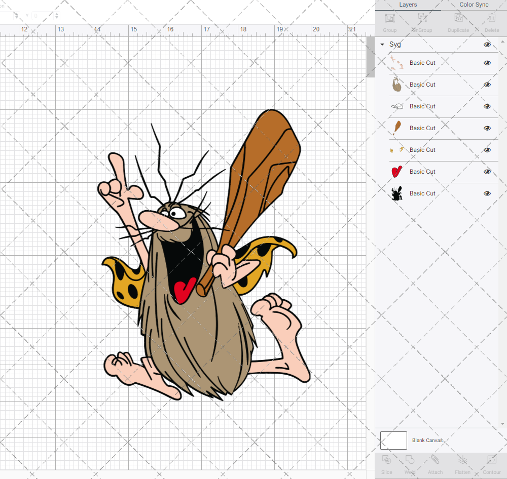Screen dimensions: 507x479
Task: Select the yellow cape layer thumbnail
Action: pyautogui.click(x=397, y=150)
